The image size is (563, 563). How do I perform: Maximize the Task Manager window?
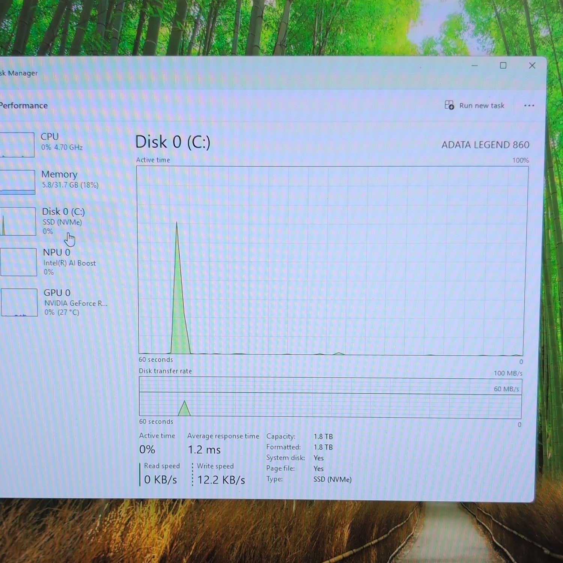[x=503, y=66]
